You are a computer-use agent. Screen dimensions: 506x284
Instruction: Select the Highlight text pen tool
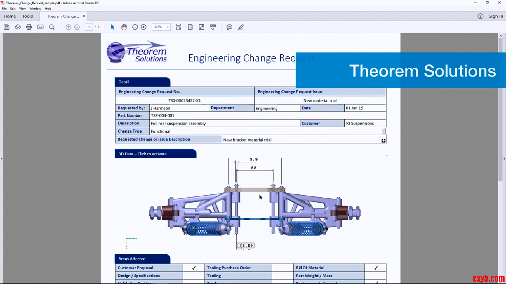click(241, 27)
